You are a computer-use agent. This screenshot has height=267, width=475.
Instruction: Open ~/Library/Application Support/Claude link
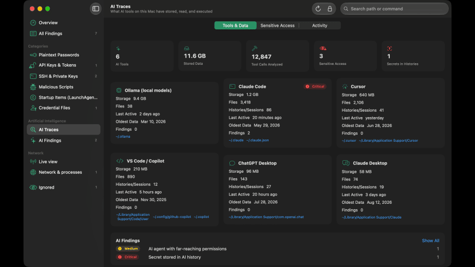click(372, 217)
